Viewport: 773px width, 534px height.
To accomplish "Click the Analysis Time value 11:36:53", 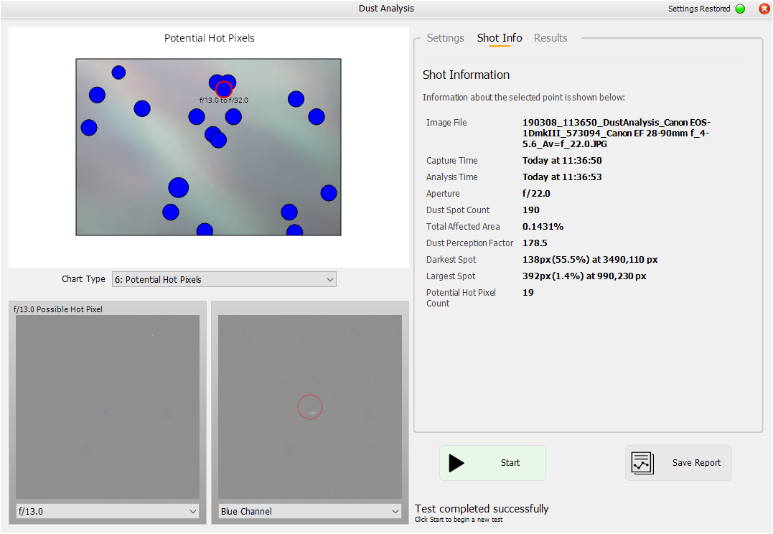I will click(562, 177).
